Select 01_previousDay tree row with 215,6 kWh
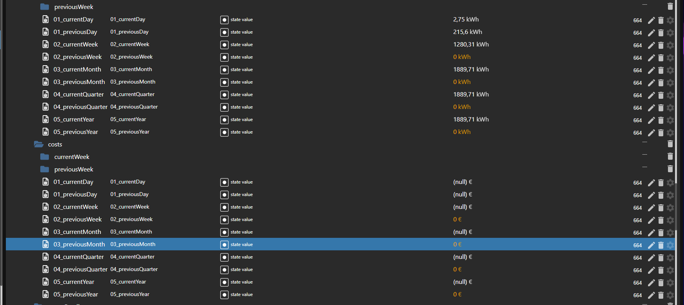The image size is (684, 305). coord(75,32)
